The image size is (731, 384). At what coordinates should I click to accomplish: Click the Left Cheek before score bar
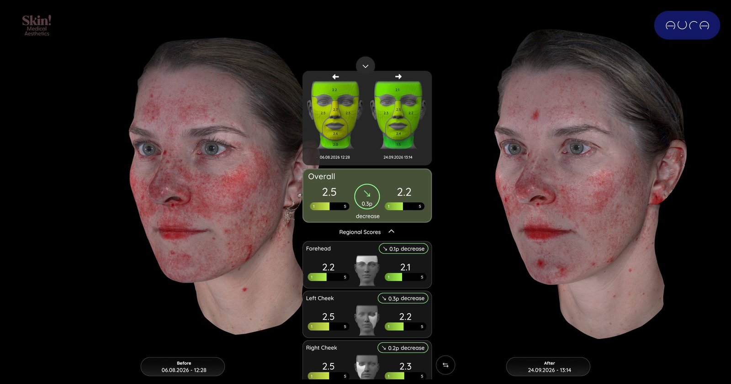pos(328,326)
